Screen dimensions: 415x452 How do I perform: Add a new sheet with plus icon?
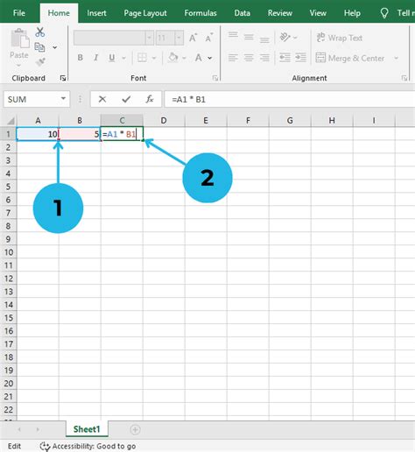click(x=135, y=429)
